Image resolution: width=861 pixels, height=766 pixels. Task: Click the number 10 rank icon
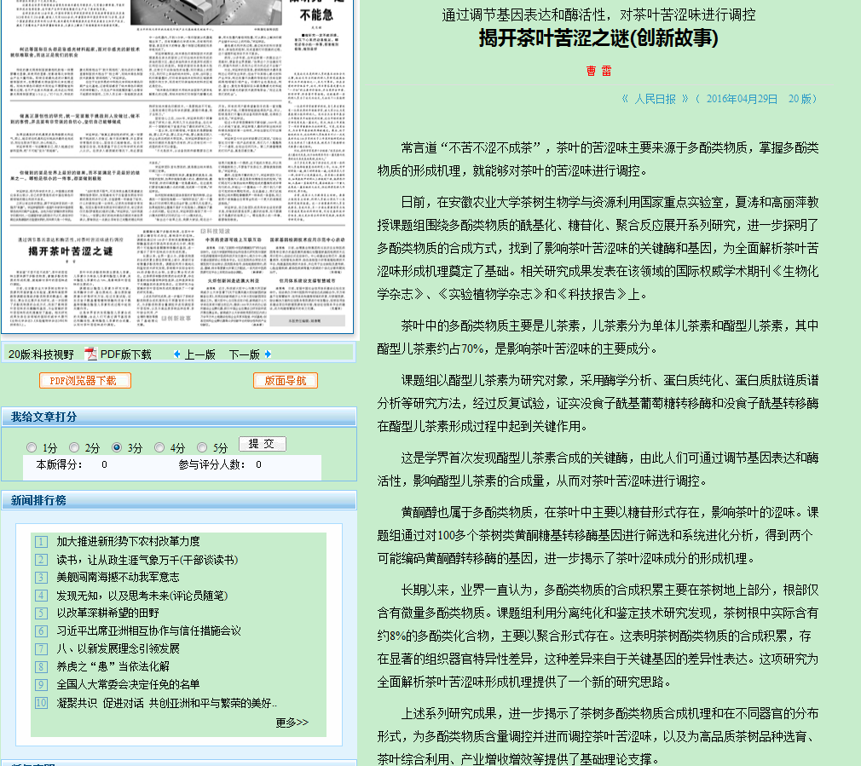(x=41, y=703)
